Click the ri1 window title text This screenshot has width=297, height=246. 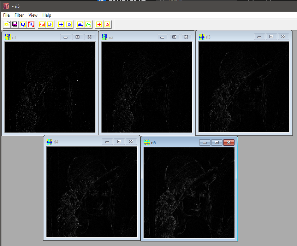coord(14,37)
